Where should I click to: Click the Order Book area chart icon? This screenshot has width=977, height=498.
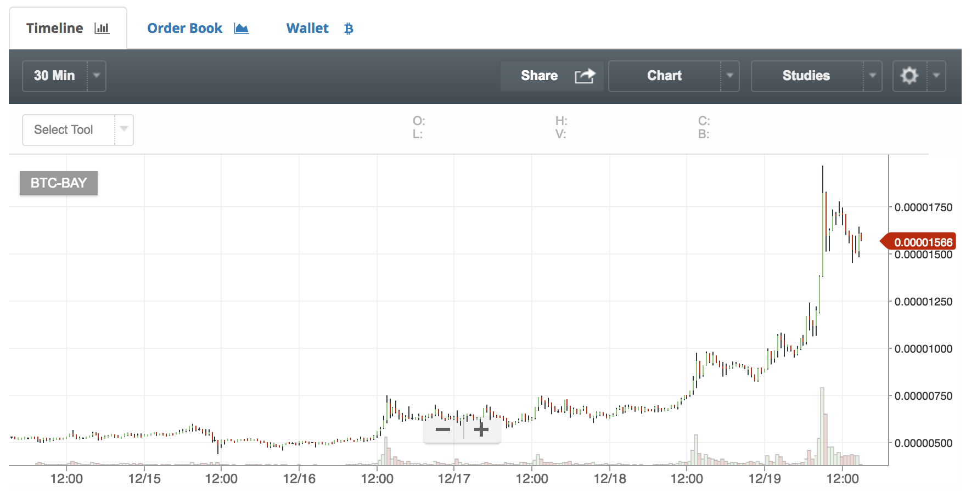pos(242,29)
